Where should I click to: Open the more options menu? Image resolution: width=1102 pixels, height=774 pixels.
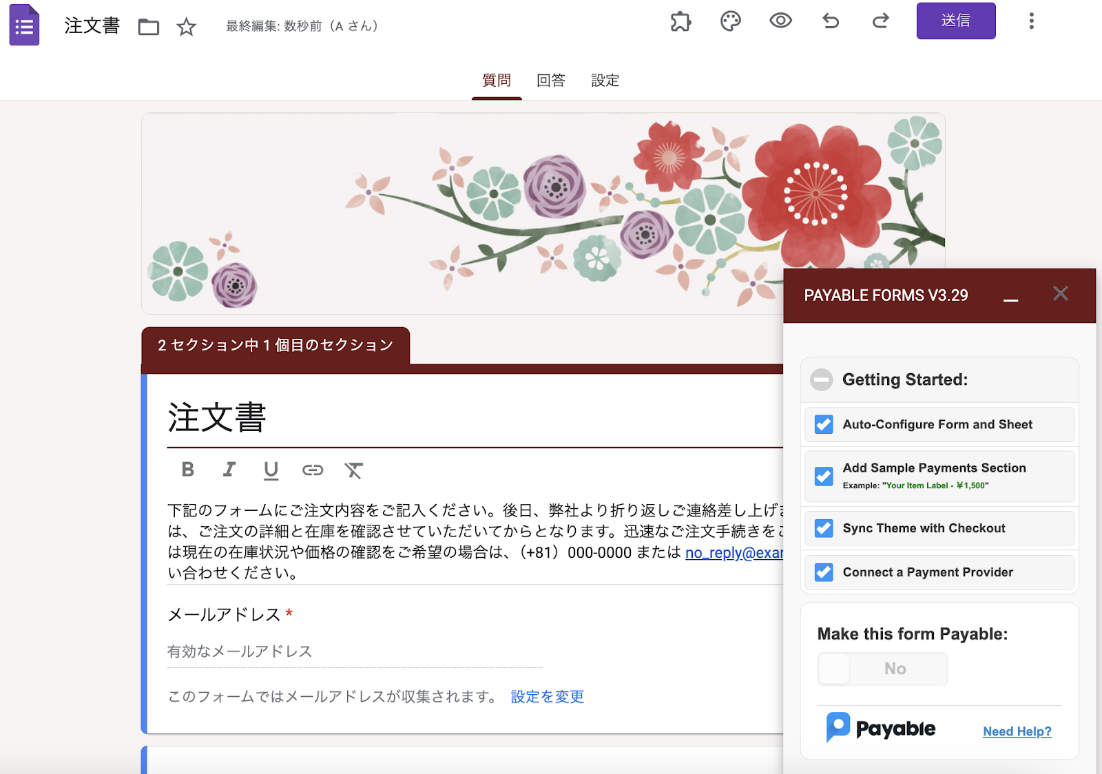1031,21
